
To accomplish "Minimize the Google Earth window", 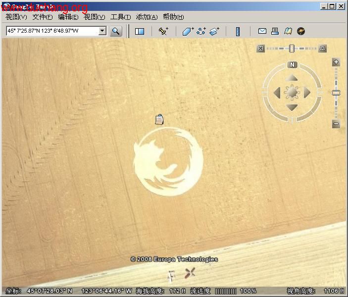I will pos(324,6).
